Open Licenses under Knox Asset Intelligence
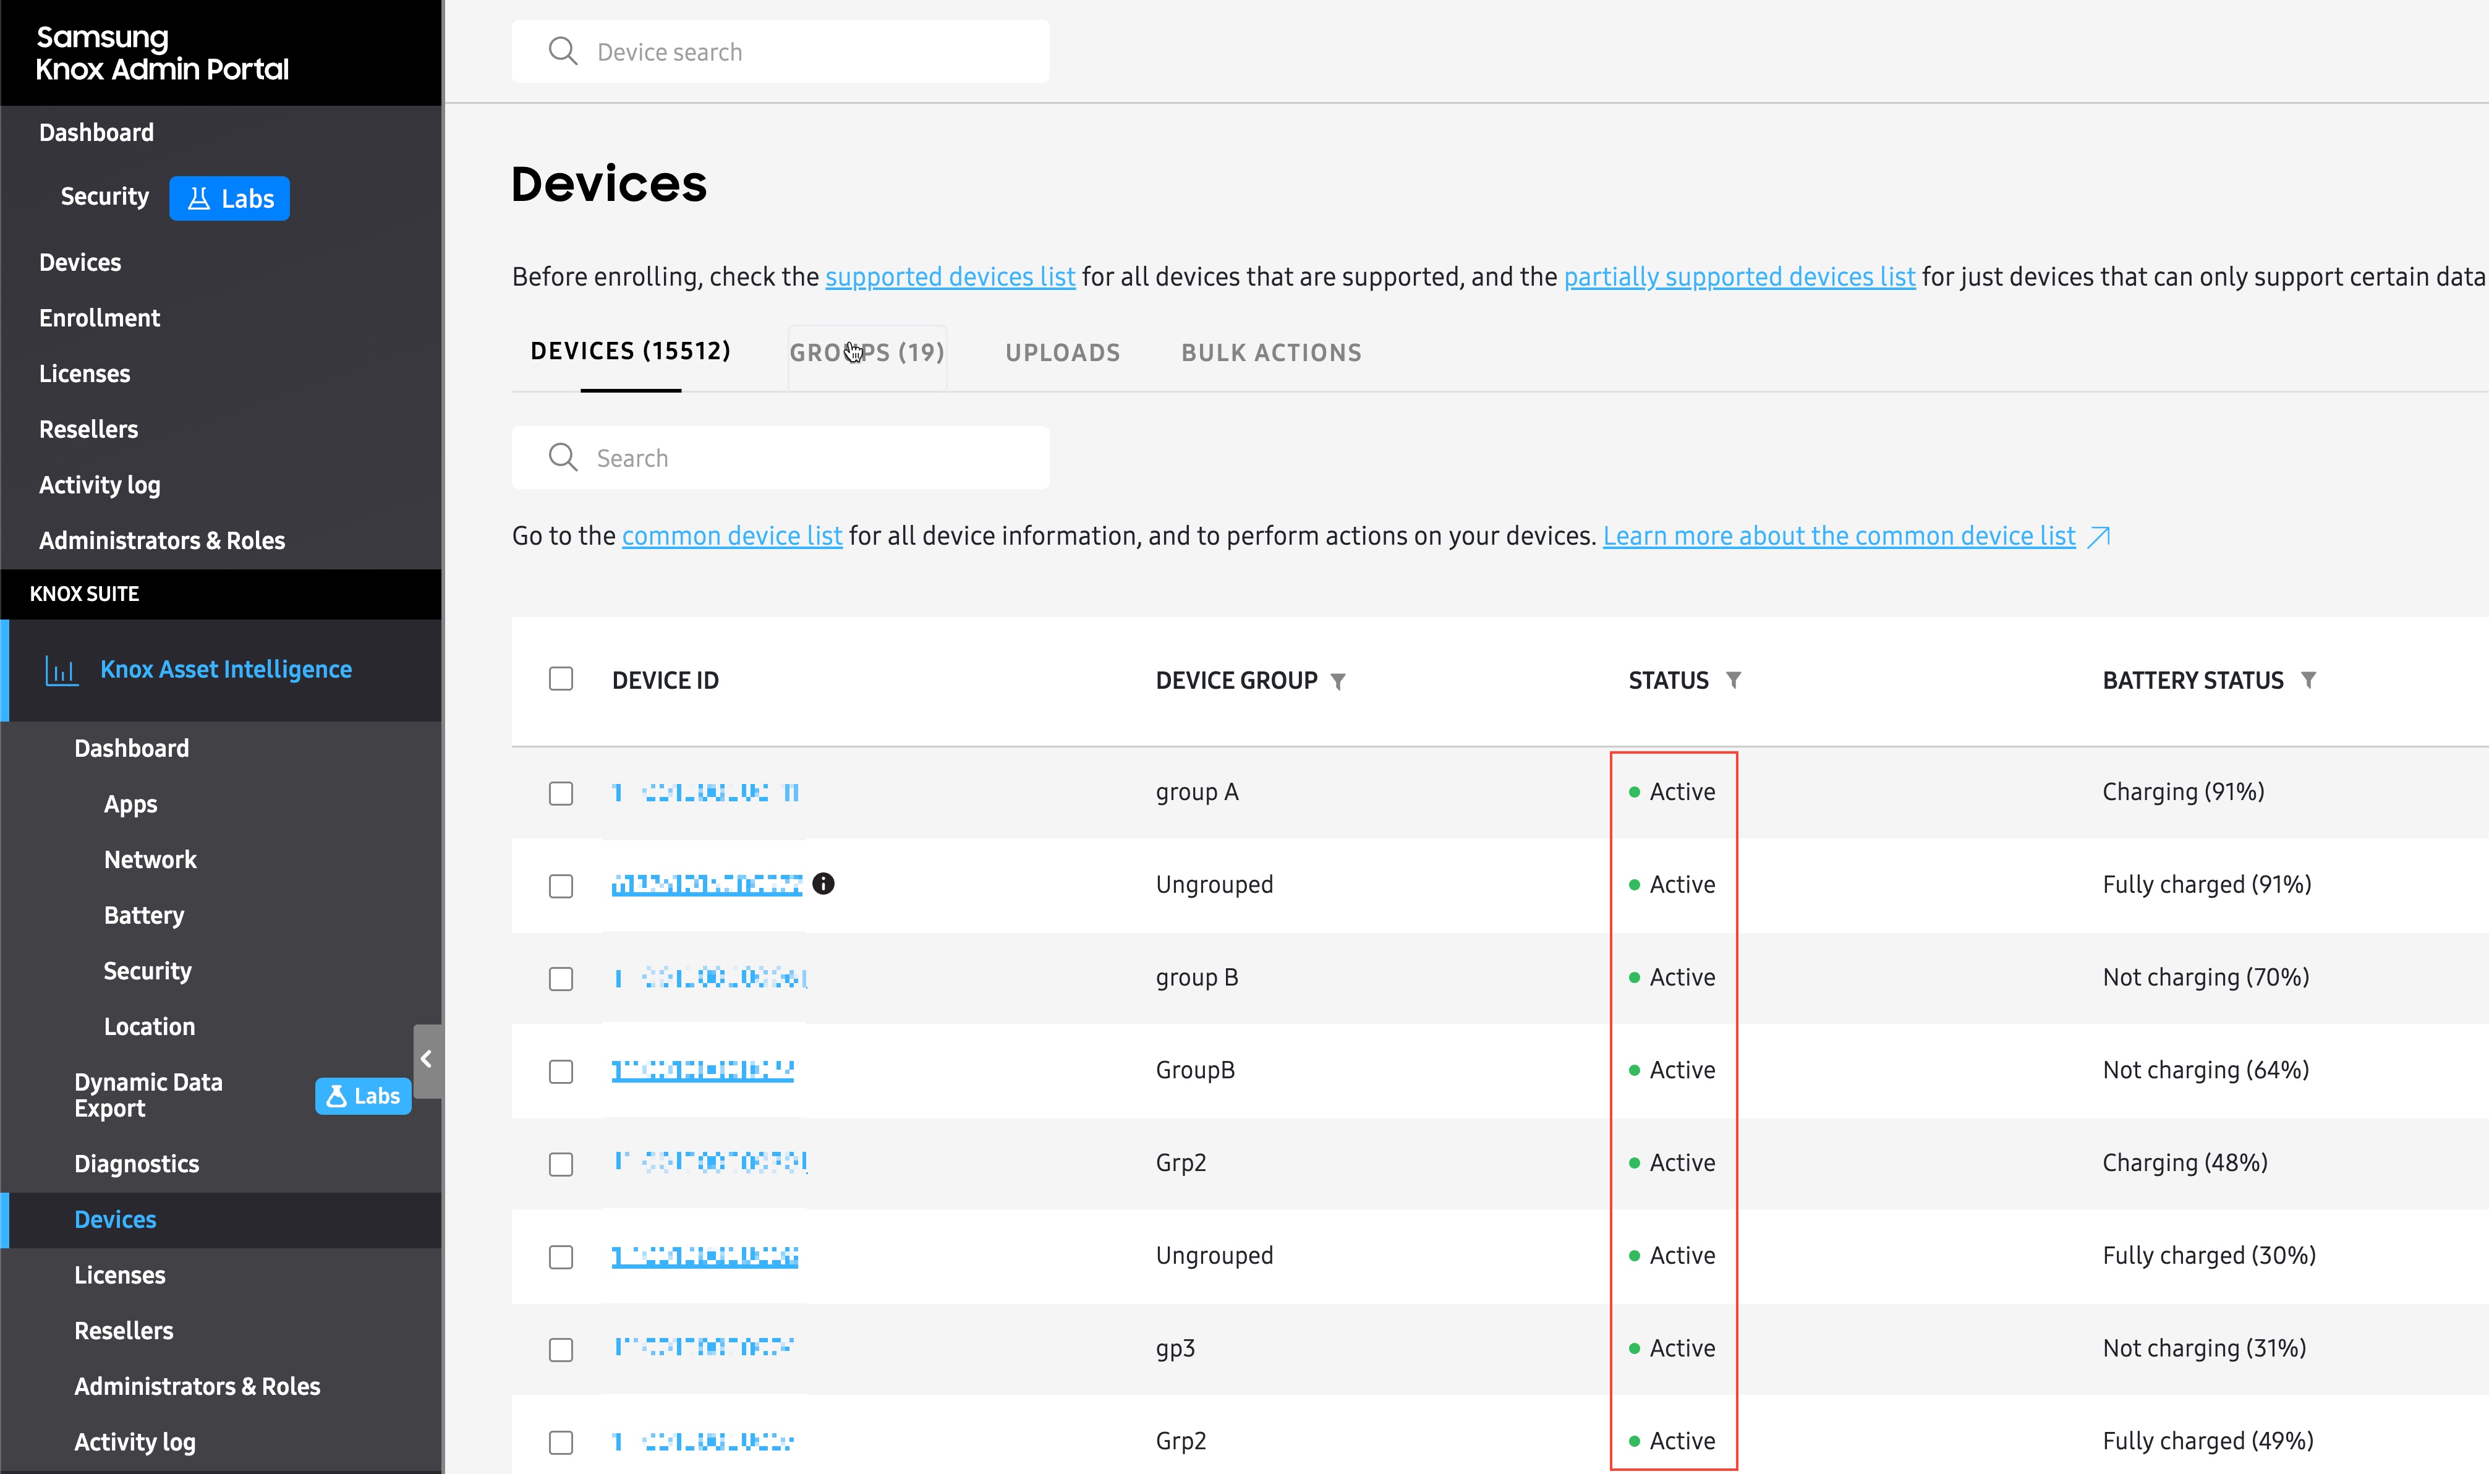The height and width of the screenshot is (1474, 2489). coord(119,1276)
